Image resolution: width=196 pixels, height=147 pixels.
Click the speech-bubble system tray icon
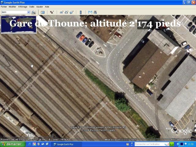pyautogui.click(x=186, y=144)
